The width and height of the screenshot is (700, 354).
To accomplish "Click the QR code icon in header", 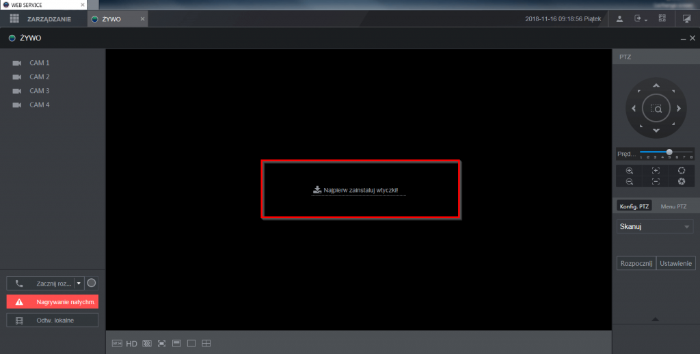I will (x=662, y=19).
